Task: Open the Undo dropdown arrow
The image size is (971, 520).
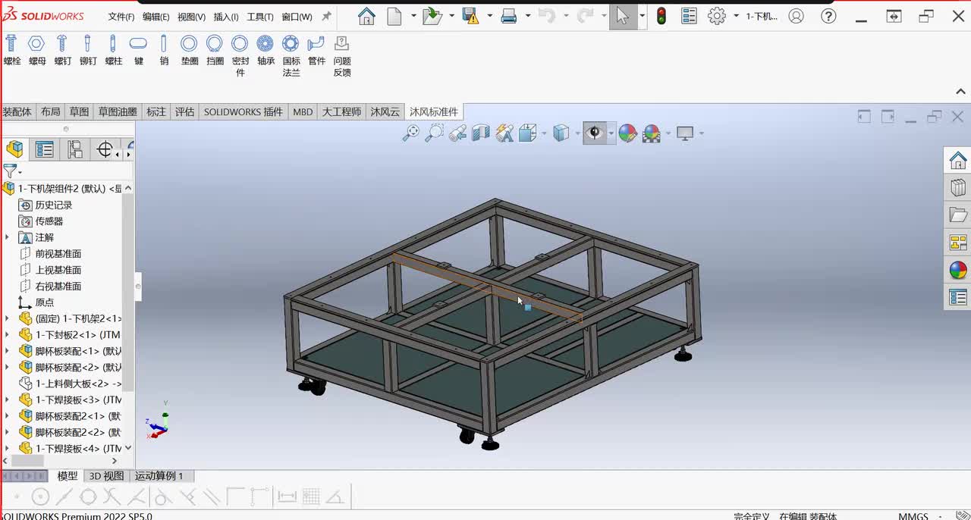Action: click(x=566, y=16)
